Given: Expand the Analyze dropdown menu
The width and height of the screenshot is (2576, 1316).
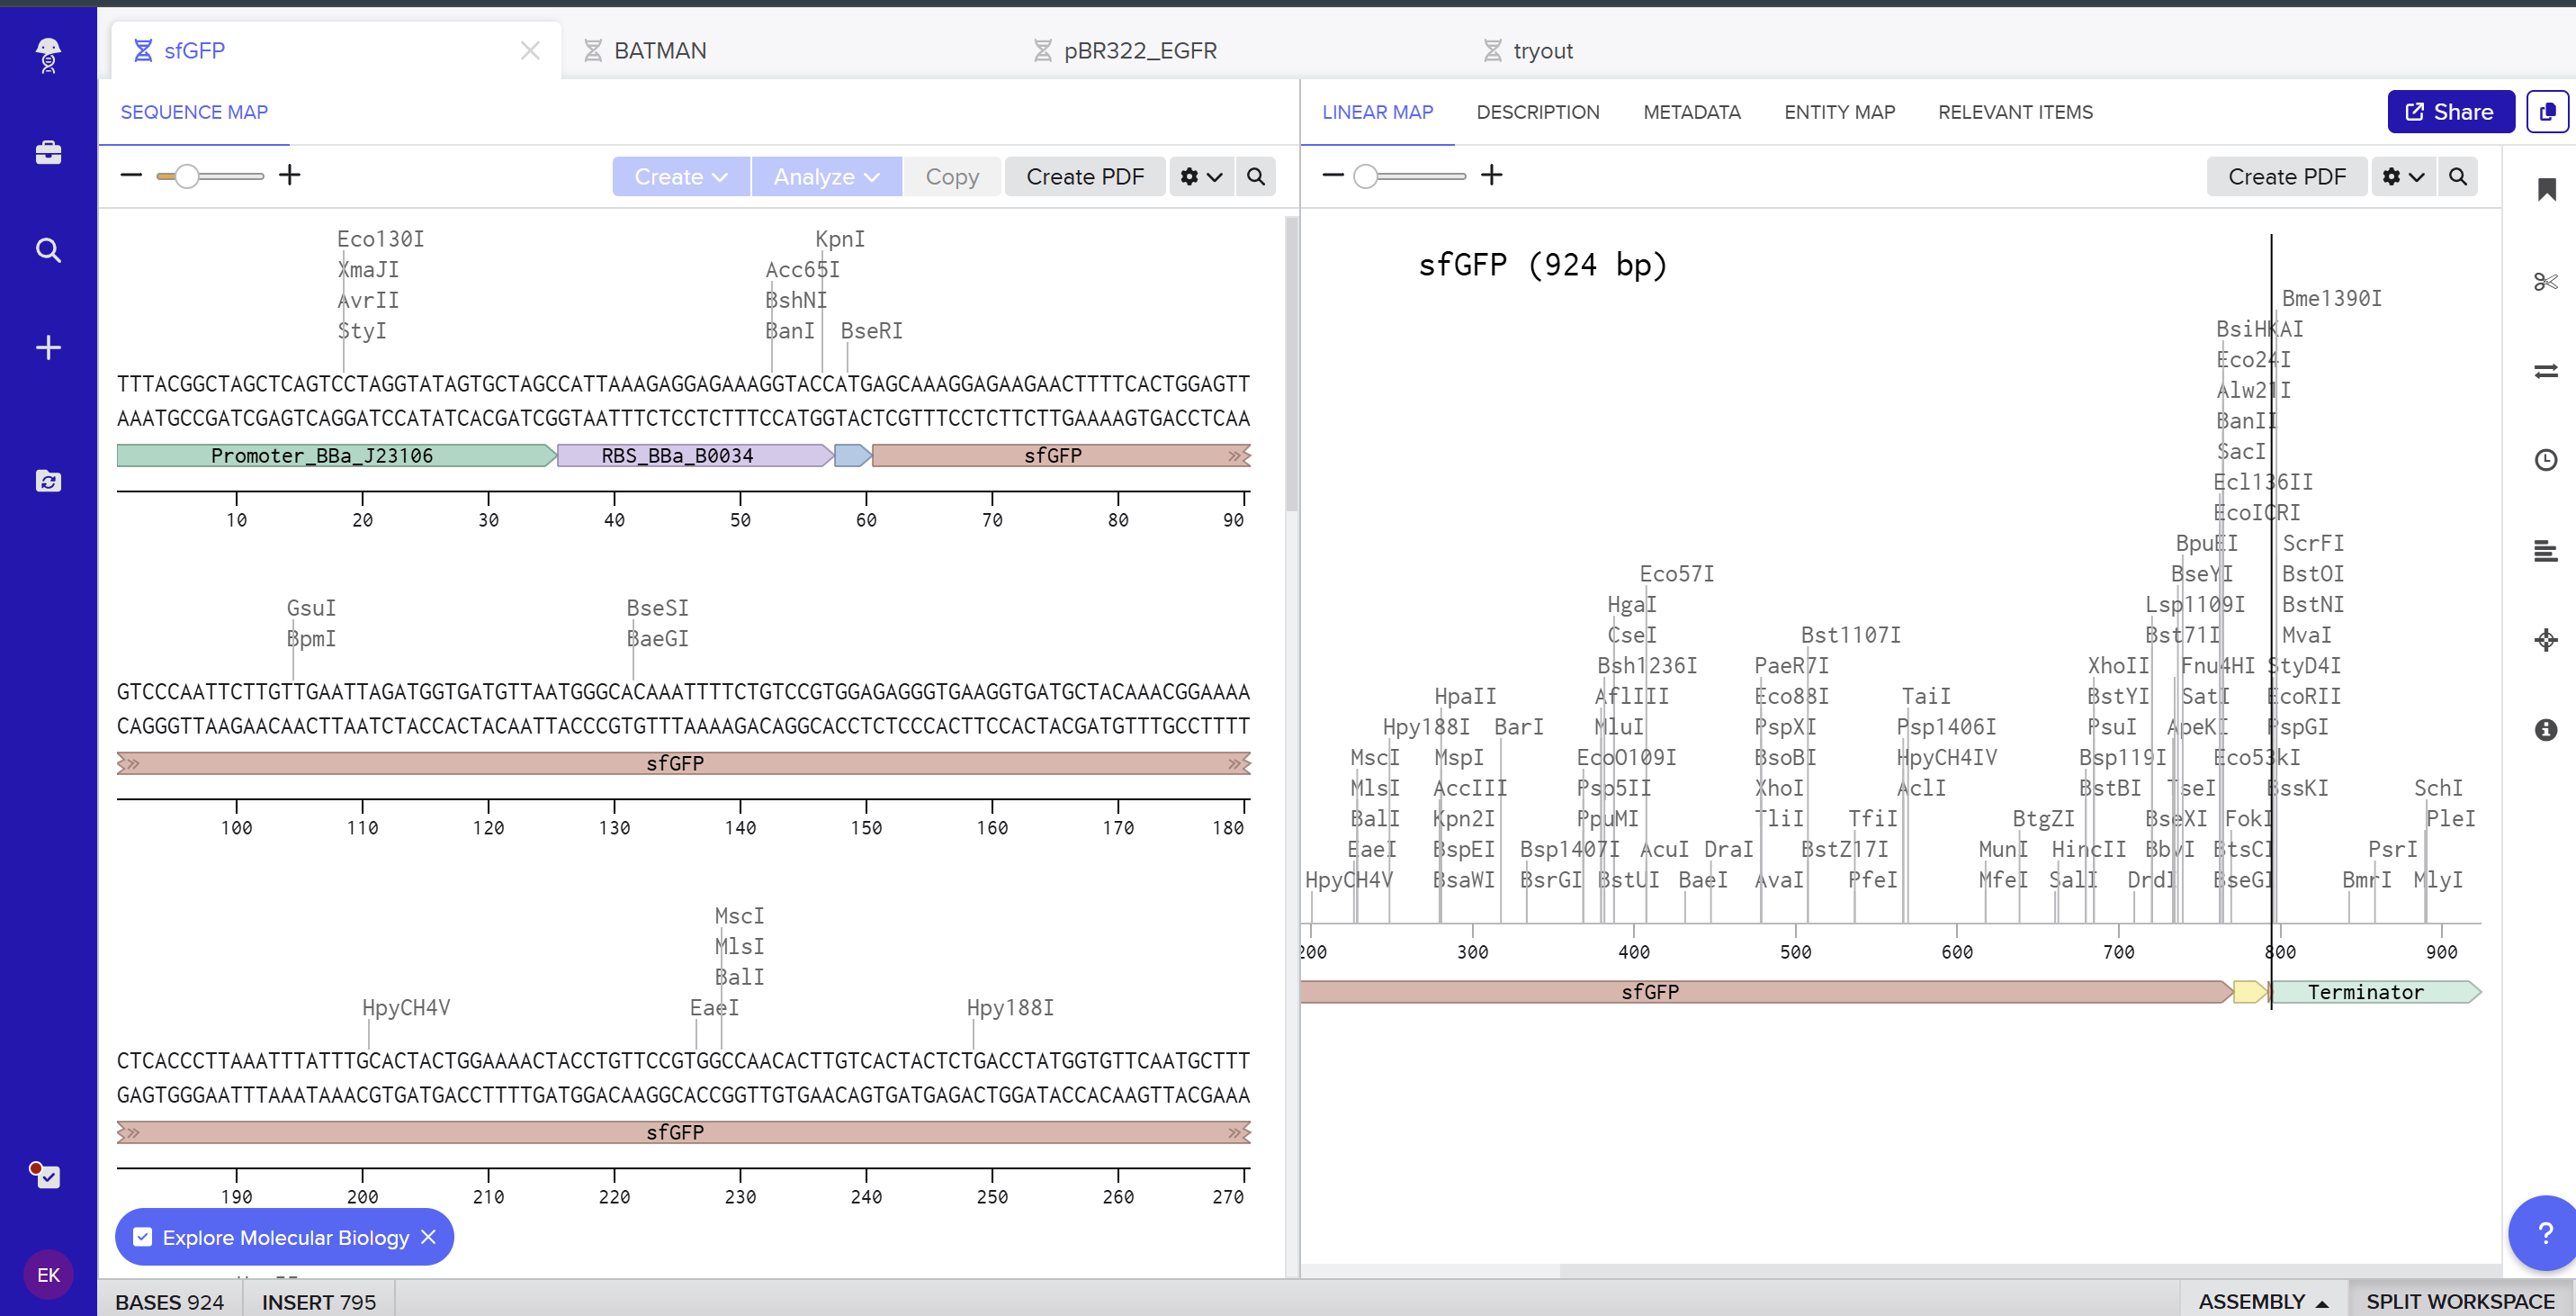Looking at the screenshot, I should click(x=826, y=176).
